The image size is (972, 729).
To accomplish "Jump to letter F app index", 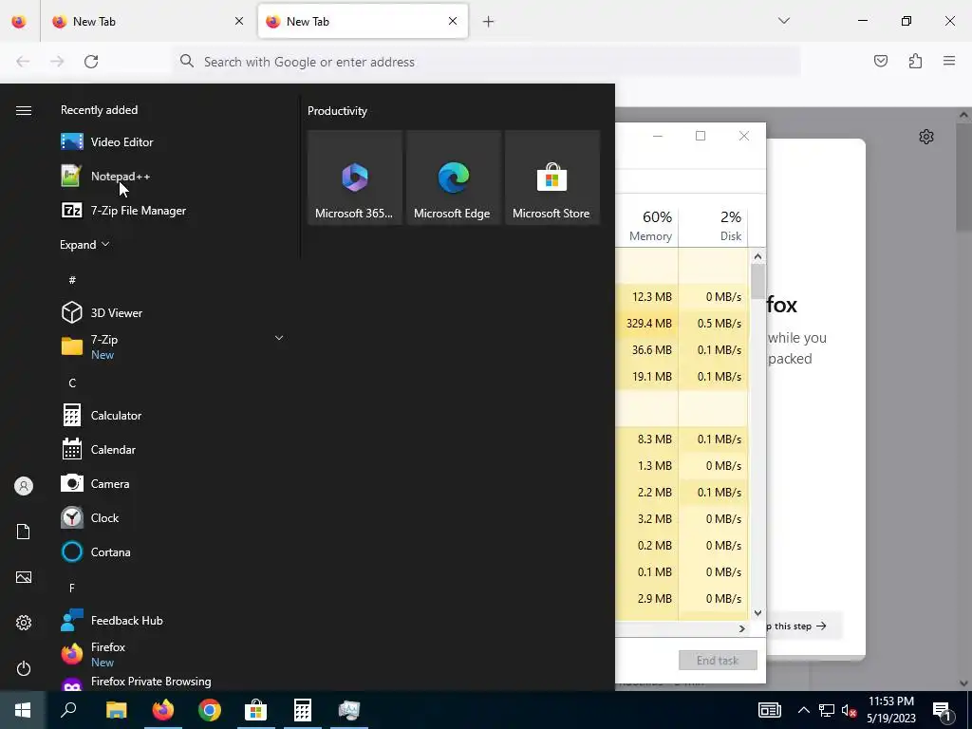I will pyautogui.click(x=72, y=588).
